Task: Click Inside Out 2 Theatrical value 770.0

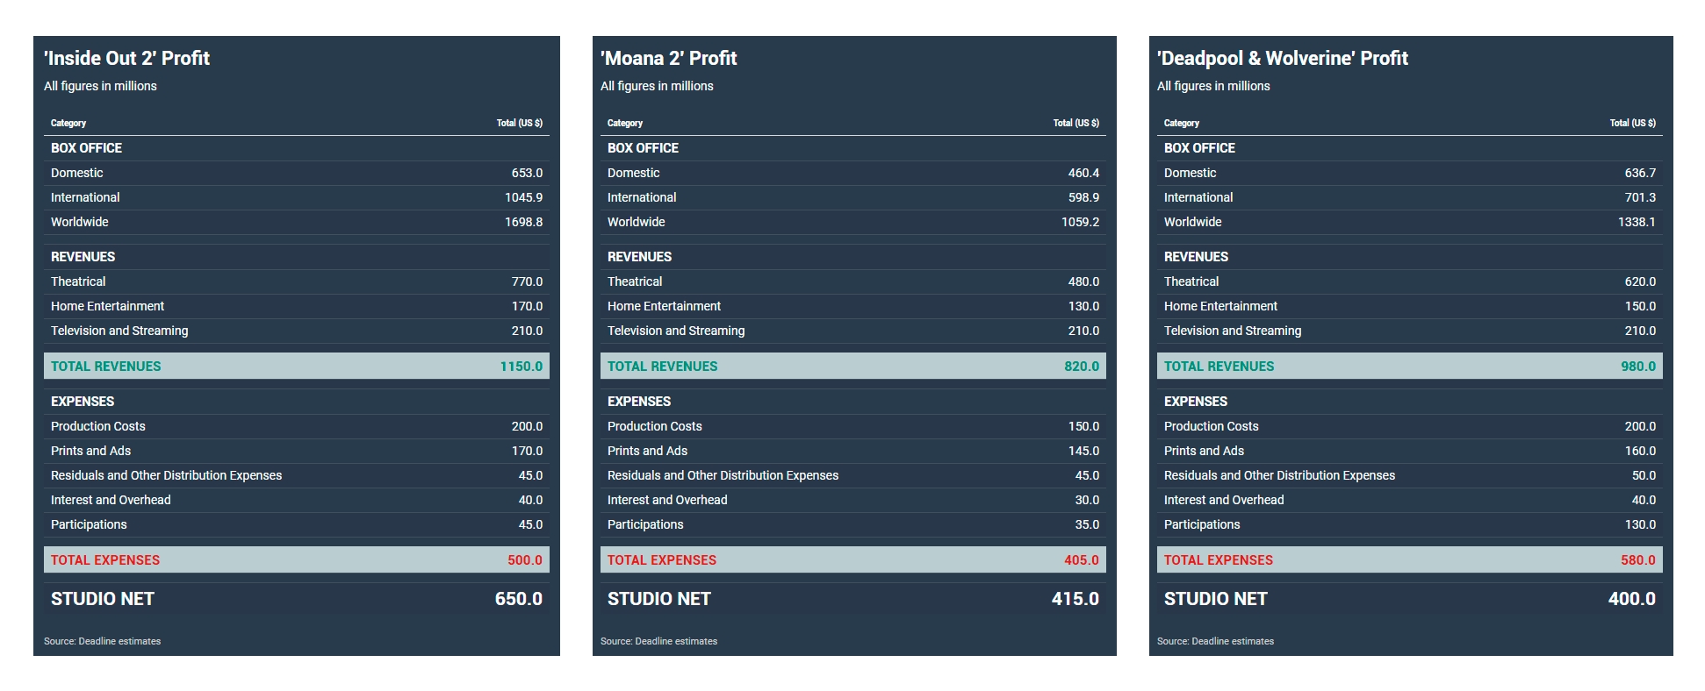Action: [527, 281]
